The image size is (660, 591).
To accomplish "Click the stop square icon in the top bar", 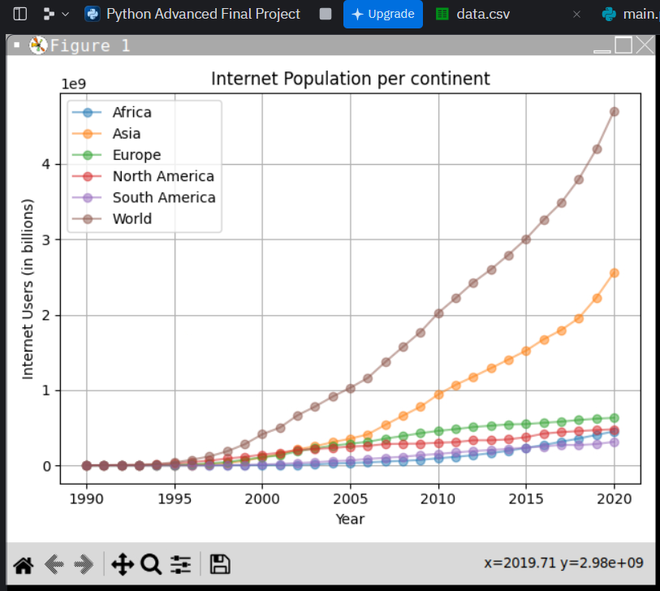I will 326,14.
